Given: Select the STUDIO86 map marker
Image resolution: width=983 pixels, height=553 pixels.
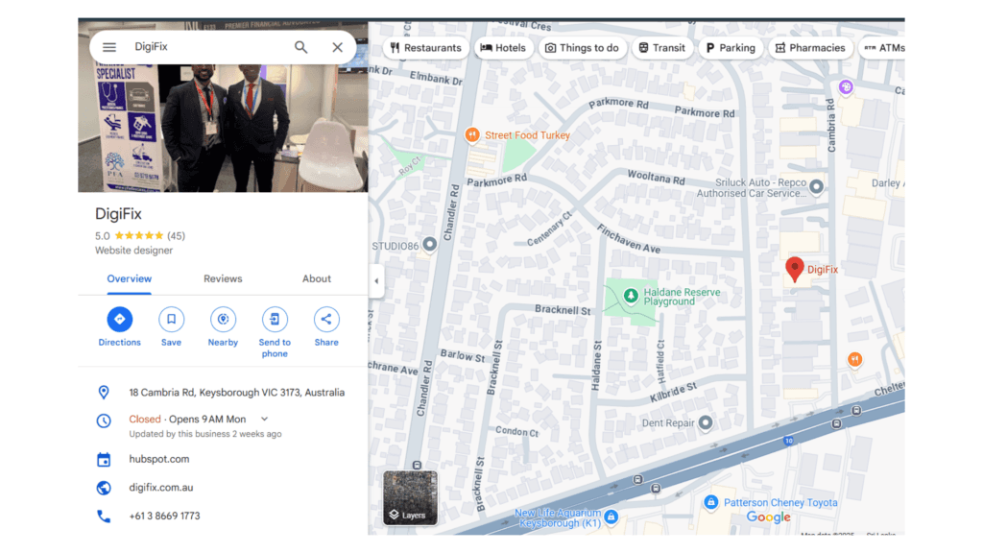Looking at the screenshot, I should [x=429, y=244].
